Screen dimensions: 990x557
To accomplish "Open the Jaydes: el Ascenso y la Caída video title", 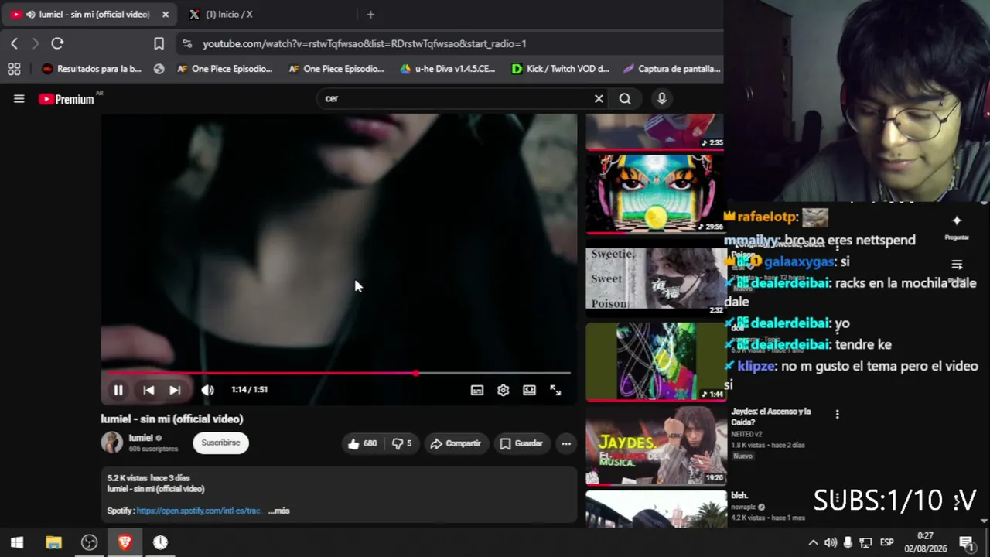I will [x=771, y=417].
